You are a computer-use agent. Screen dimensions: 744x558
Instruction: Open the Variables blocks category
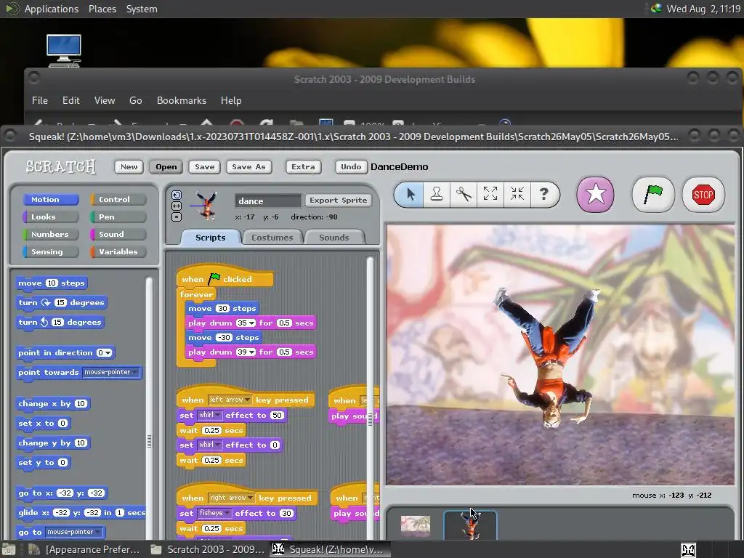pos(118,252)
